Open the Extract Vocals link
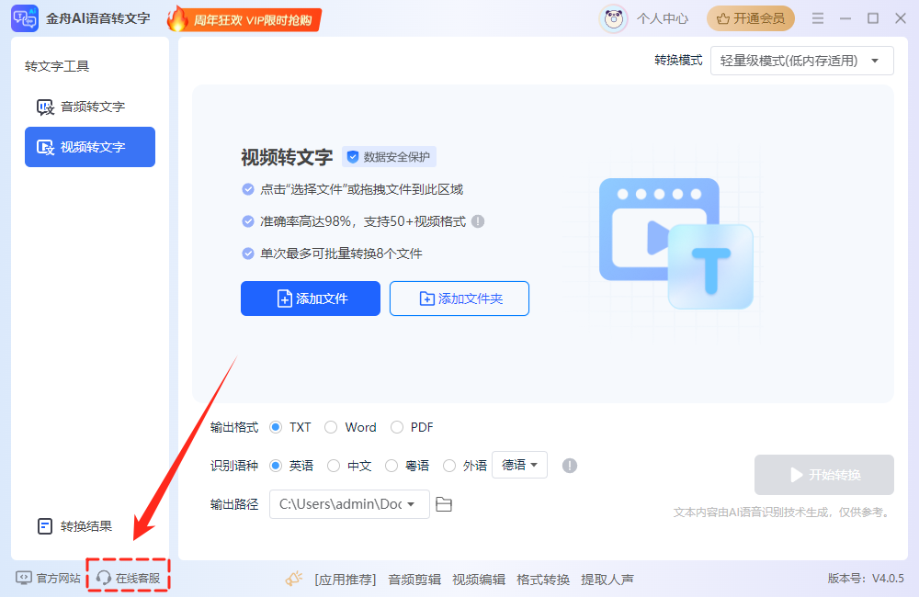This screenshot has width=919, height=597. [607, 580]
